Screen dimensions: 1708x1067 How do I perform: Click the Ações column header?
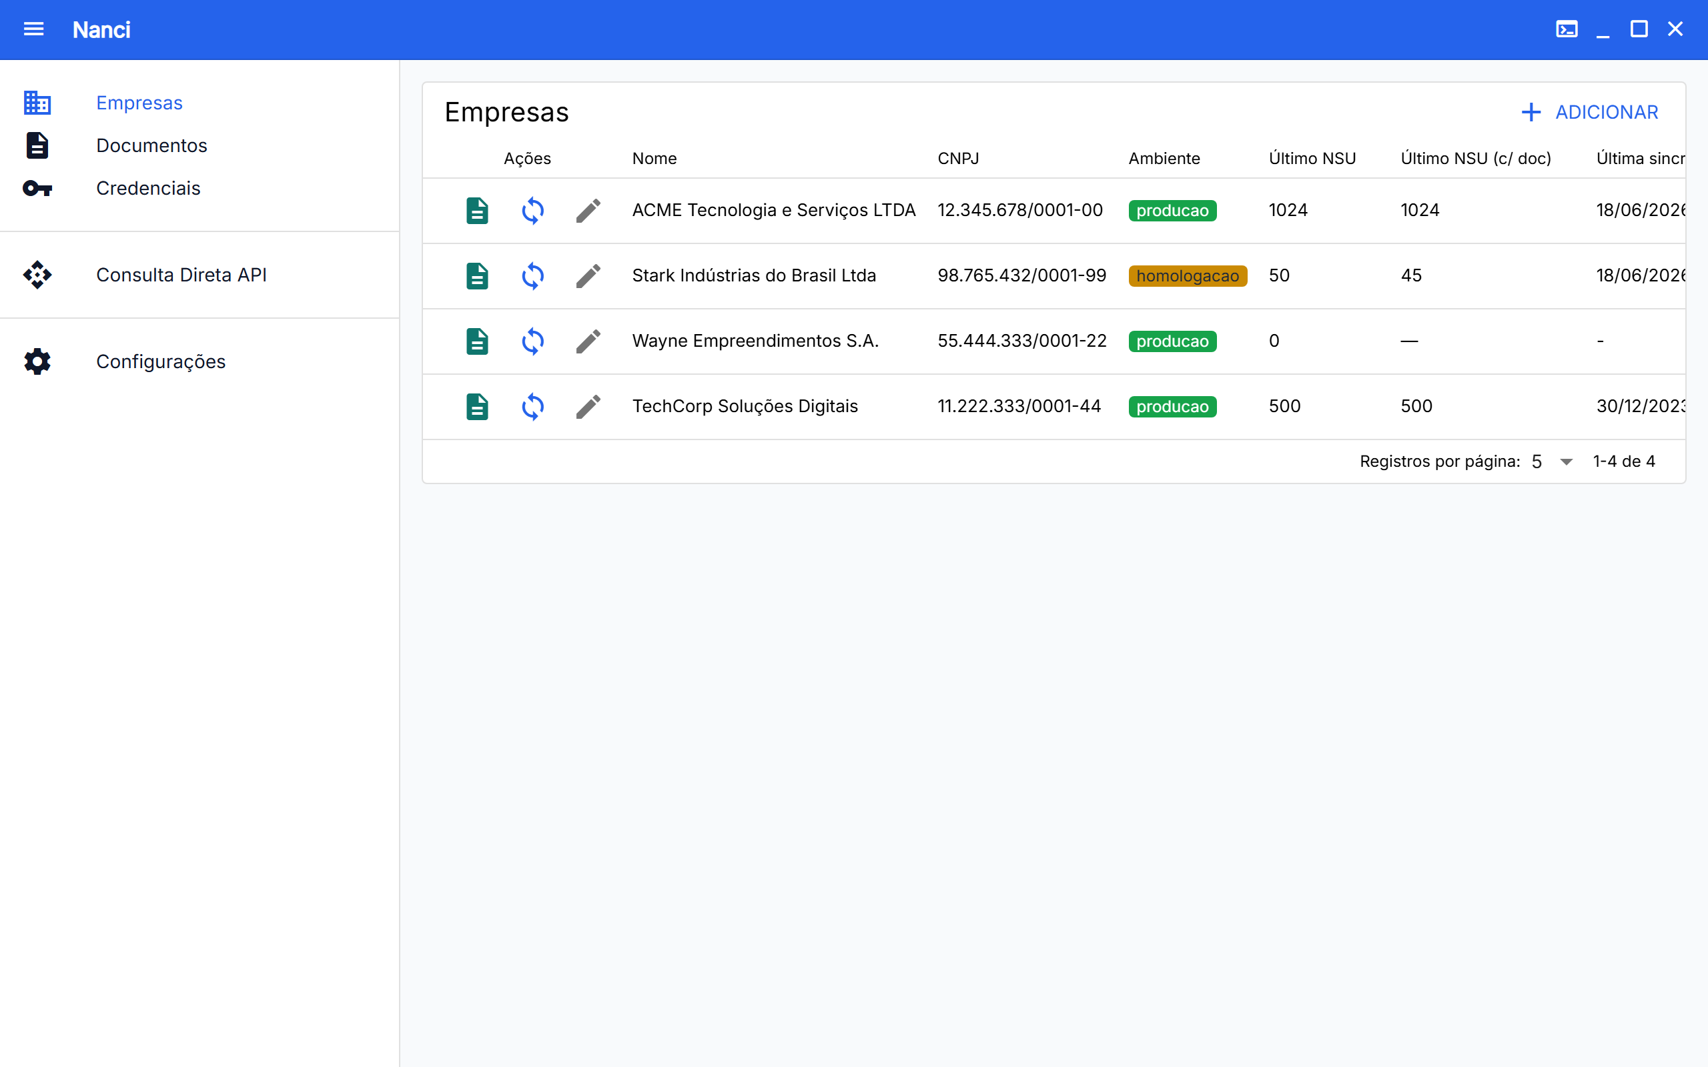(527, 159)
